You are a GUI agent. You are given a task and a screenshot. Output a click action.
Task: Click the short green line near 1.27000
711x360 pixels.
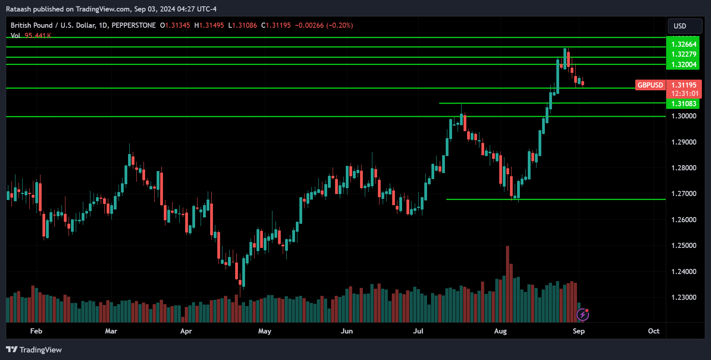[x=556, y=200]
